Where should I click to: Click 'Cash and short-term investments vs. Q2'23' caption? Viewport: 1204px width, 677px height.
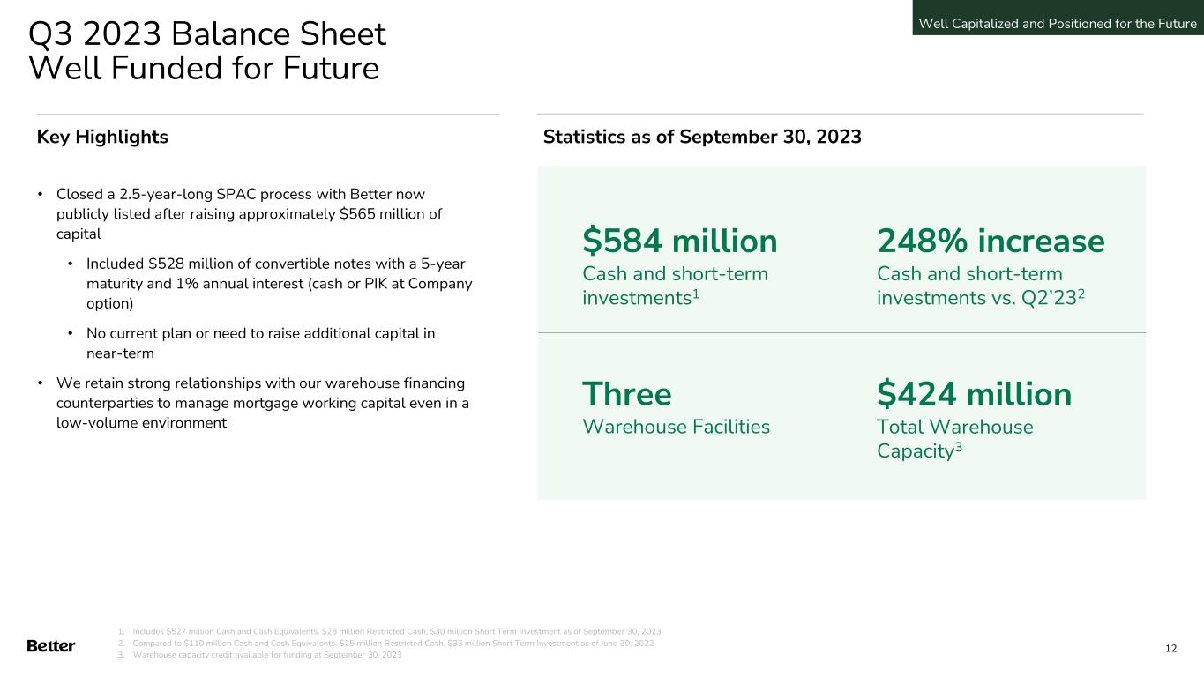click(x=980, y=286)
